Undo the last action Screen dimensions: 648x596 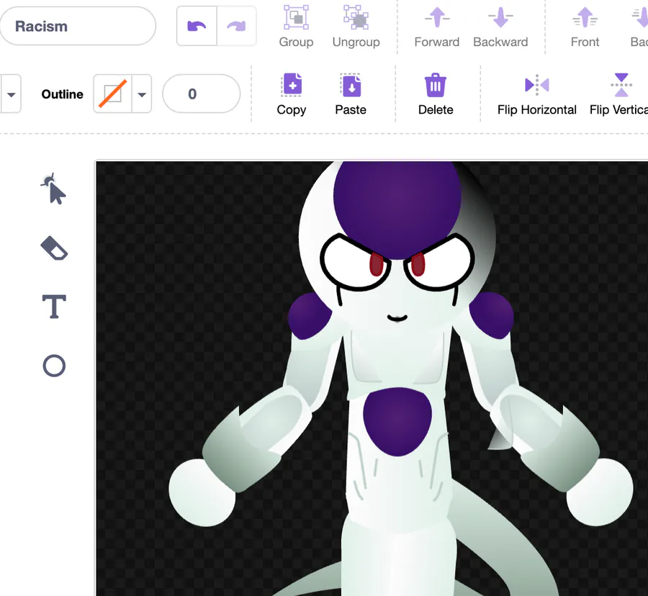tap(197, 26)
